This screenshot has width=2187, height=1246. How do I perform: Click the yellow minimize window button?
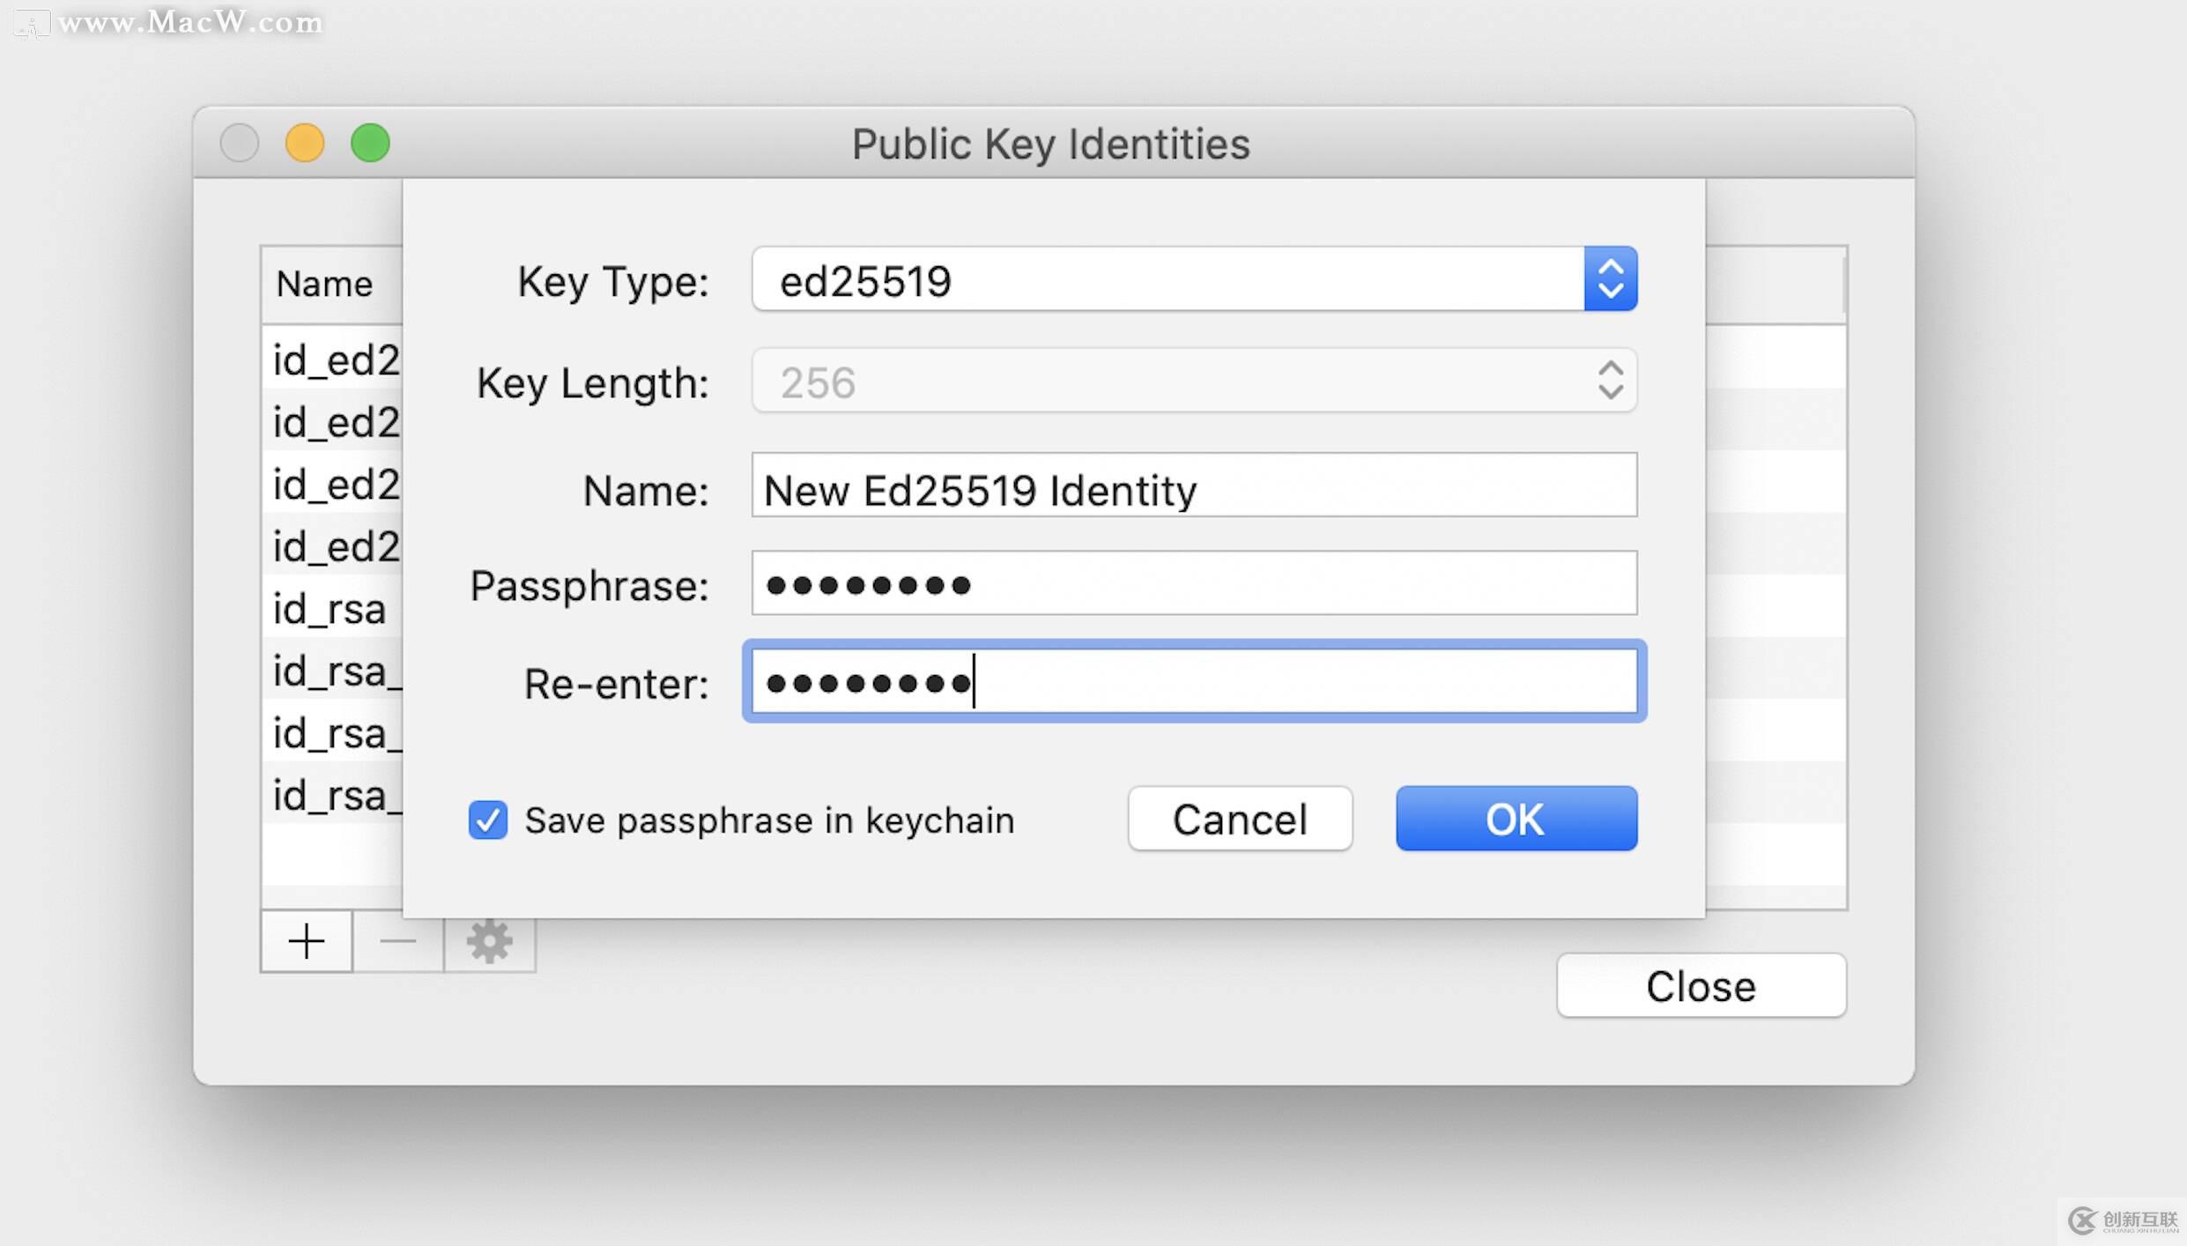pyautogui.click(x=305, y=143)
